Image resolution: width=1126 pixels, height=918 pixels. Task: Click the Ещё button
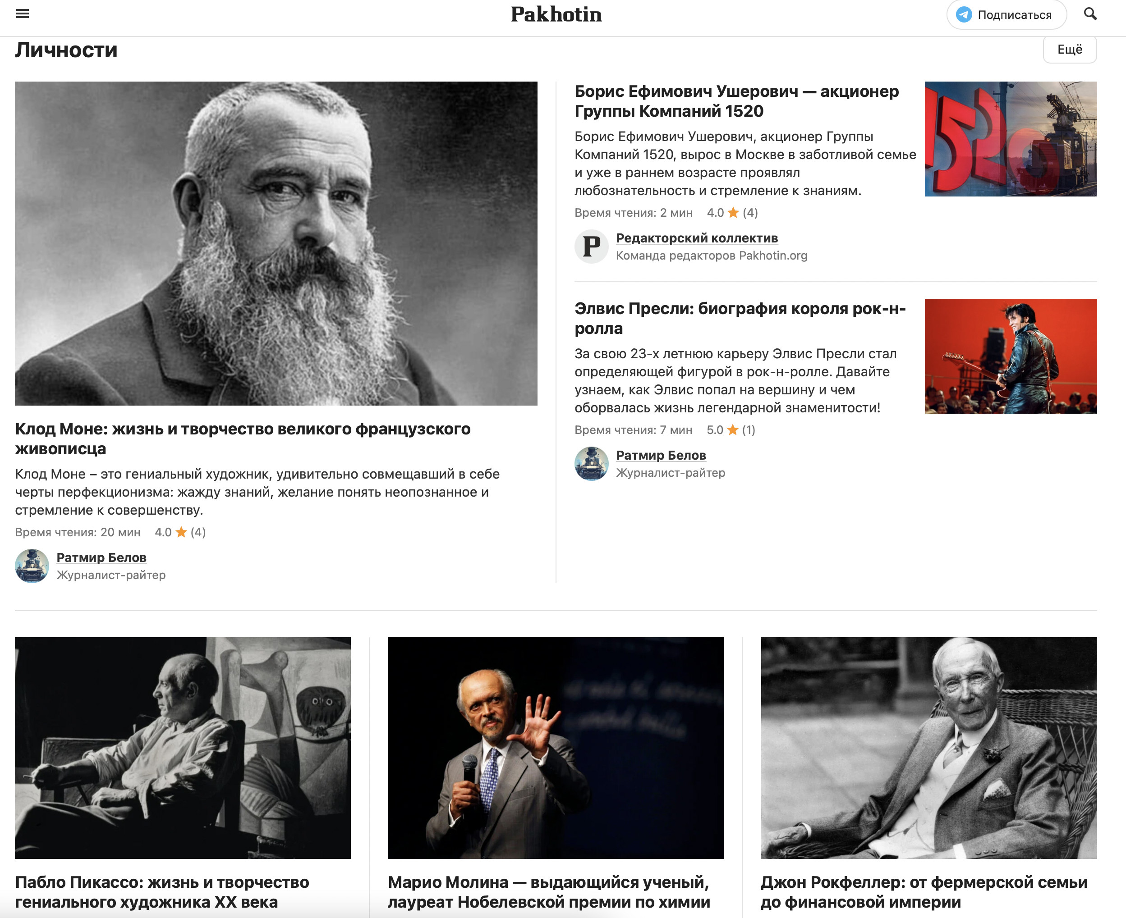pyautogui.click(x=1069, y=50)
